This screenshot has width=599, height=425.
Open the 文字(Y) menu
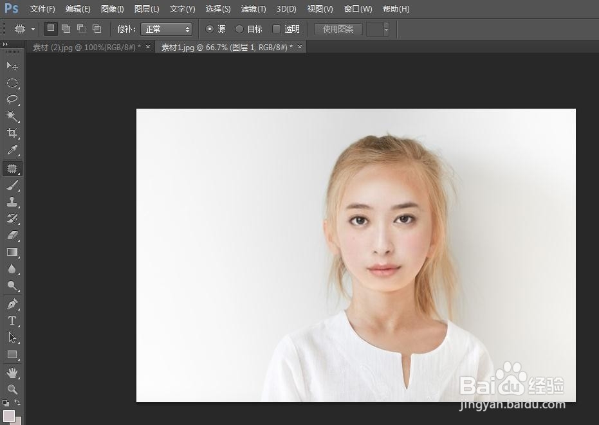tap(182, 9)
